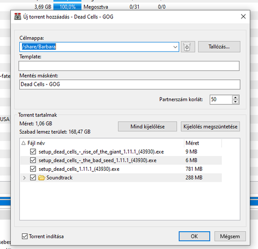This screenshot has width=258, height=249.
Task: Open the Soundtrack folder icon
Action: [x=41, y=178]
